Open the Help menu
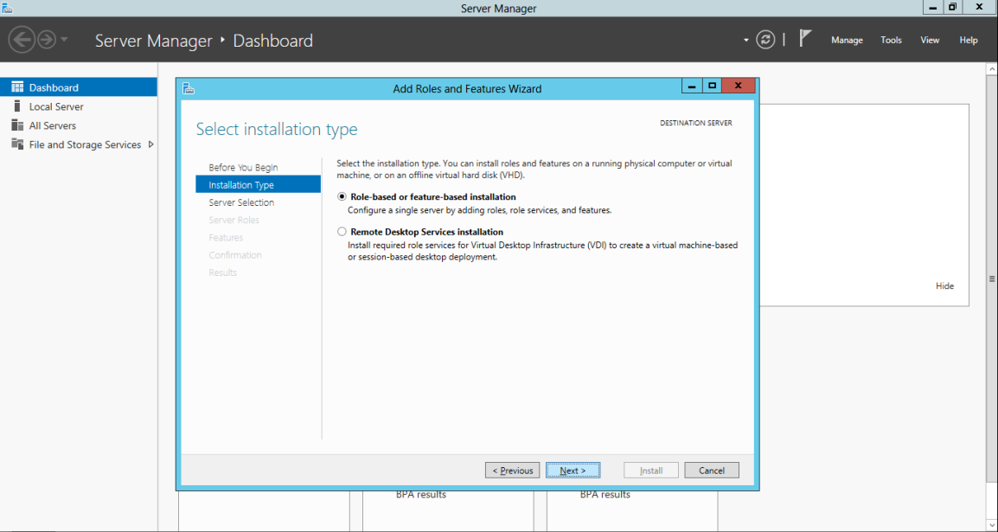This screenshot has height=532, width=998. [x=968, y=40]
